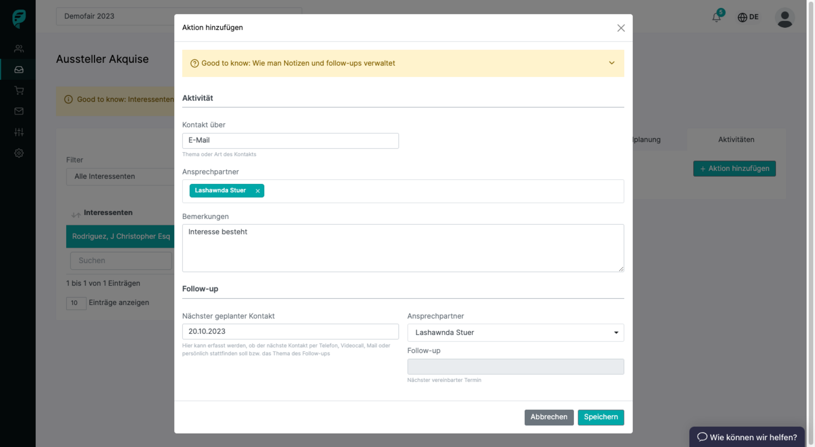Click the Kontakt über input field
This screenshot has width=815, height=447.
pos(290,141)
